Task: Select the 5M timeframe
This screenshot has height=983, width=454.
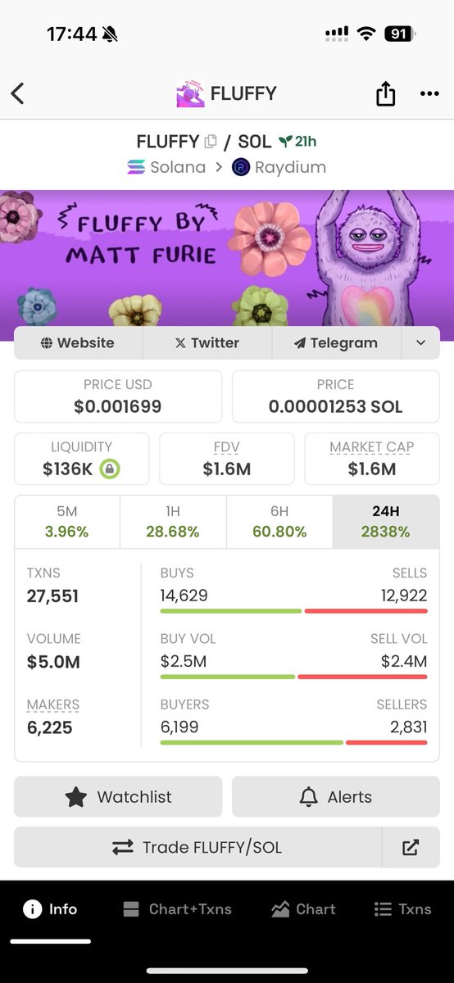Action: 67,522
